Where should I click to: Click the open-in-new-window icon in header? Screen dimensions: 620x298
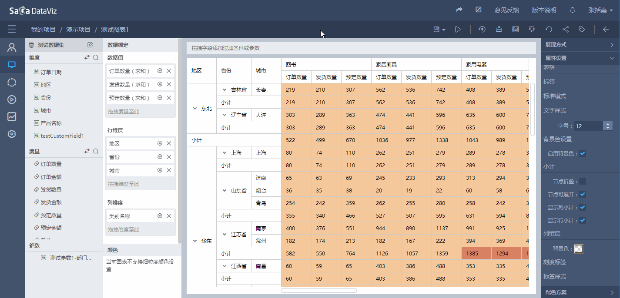(479, 10)
